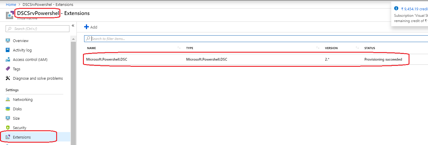Click the Activity log icon

point(8,50)
